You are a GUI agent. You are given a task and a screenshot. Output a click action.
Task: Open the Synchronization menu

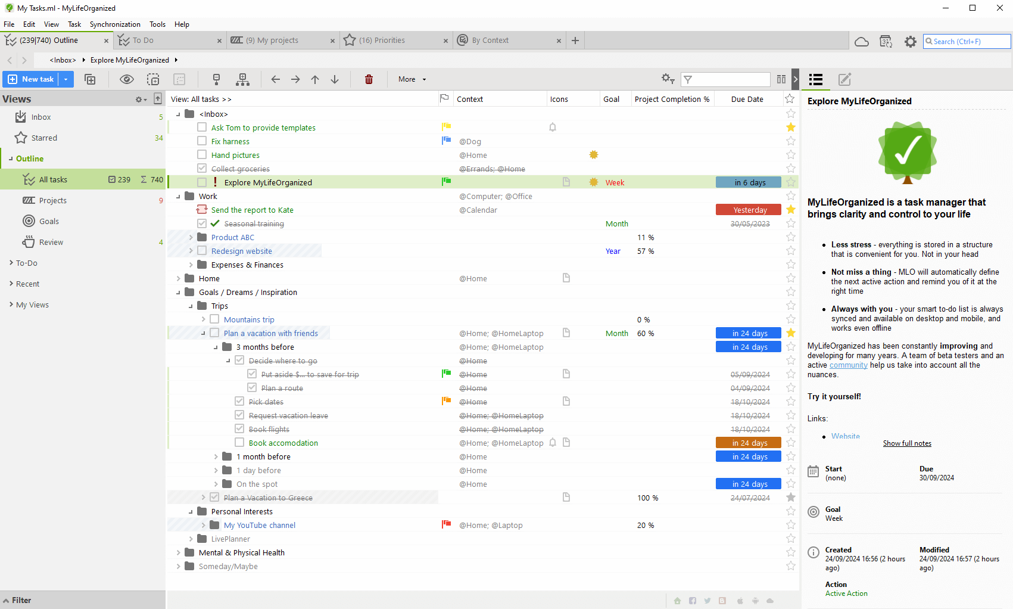pyautogui.click(x=115, y=24)
